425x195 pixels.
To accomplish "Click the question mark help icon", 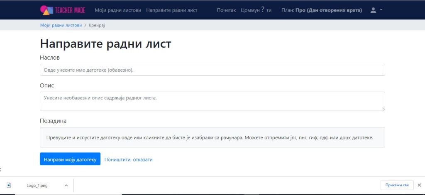I will coord(263,9).
